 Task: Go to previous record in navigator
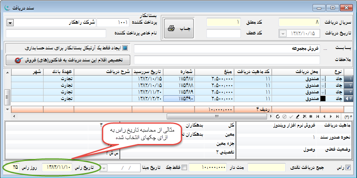pos(324,117)
